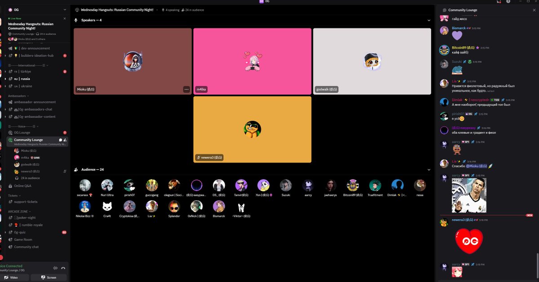
Task: Open m4lka speaker tile
Action: pos(252,62)
